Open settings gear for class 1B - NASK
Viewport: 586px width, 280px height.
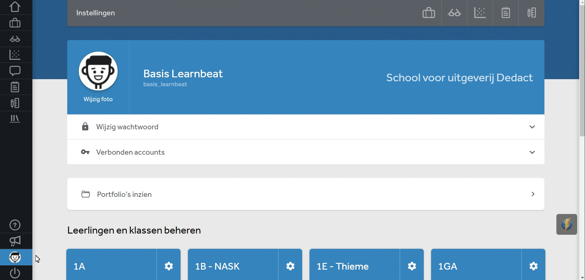pyautogui.click(x=290, y=266)
